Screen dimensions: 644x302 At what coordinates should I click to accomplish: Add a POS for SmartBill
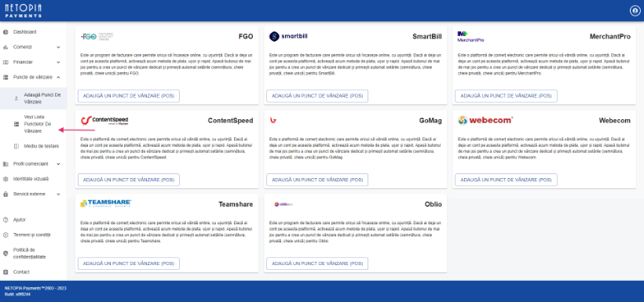coord(317,96)
